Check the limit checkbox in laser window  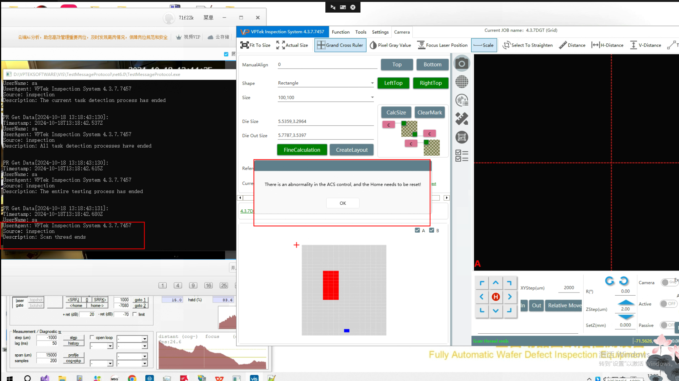[x=135, y=314]
